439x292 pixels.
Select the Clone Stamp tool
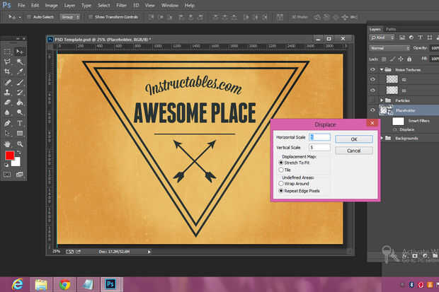coord(7,92)
